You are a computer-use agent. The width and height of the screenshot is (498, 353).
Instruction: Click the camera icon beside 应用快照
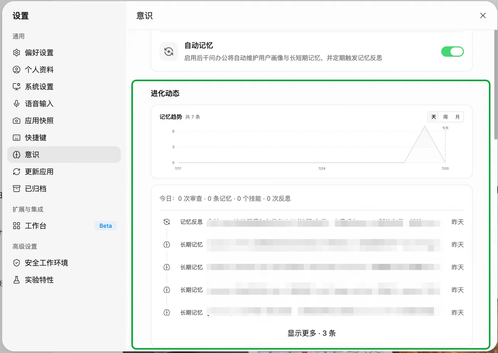pyautogui.click(x=16, y=121)
